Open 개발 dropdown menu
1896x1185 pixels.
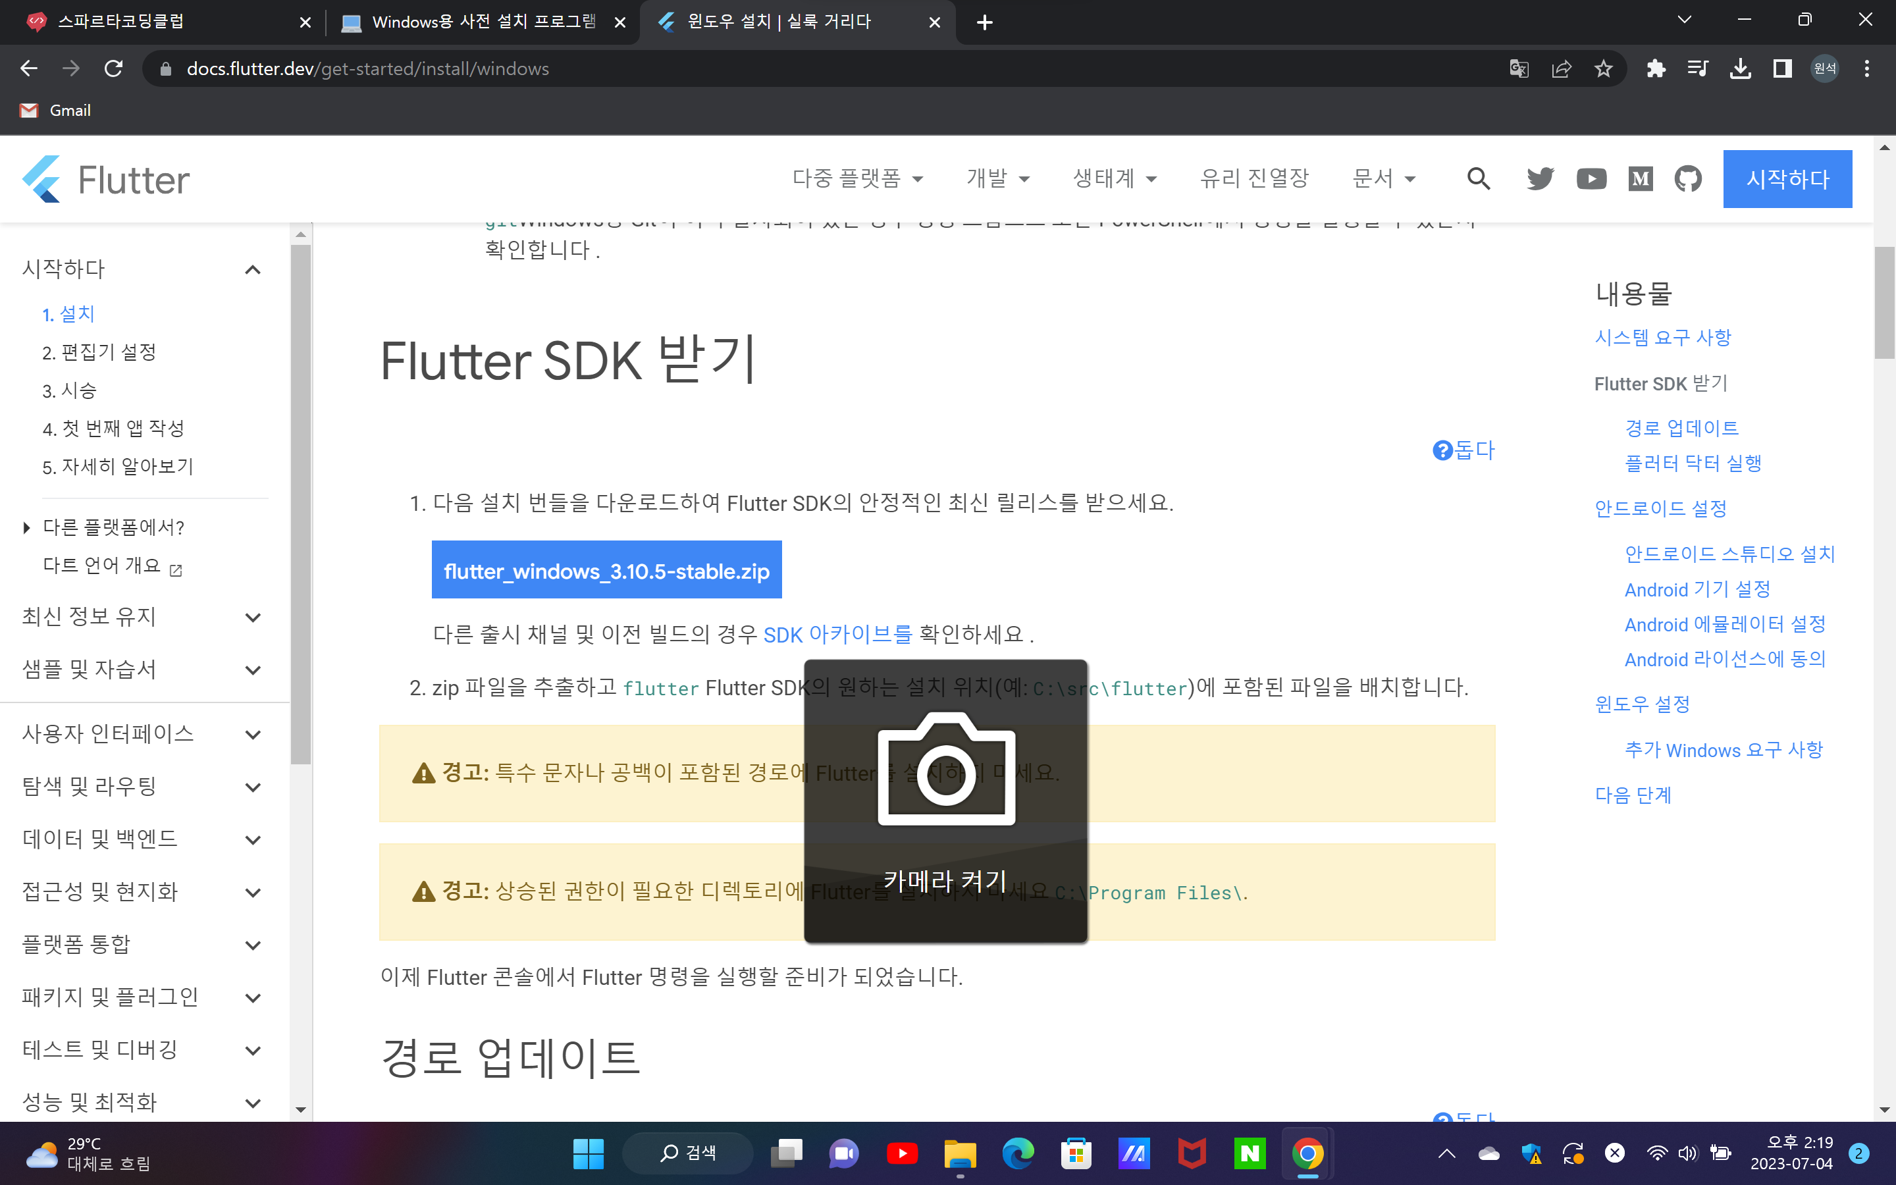tap(997, 178)
